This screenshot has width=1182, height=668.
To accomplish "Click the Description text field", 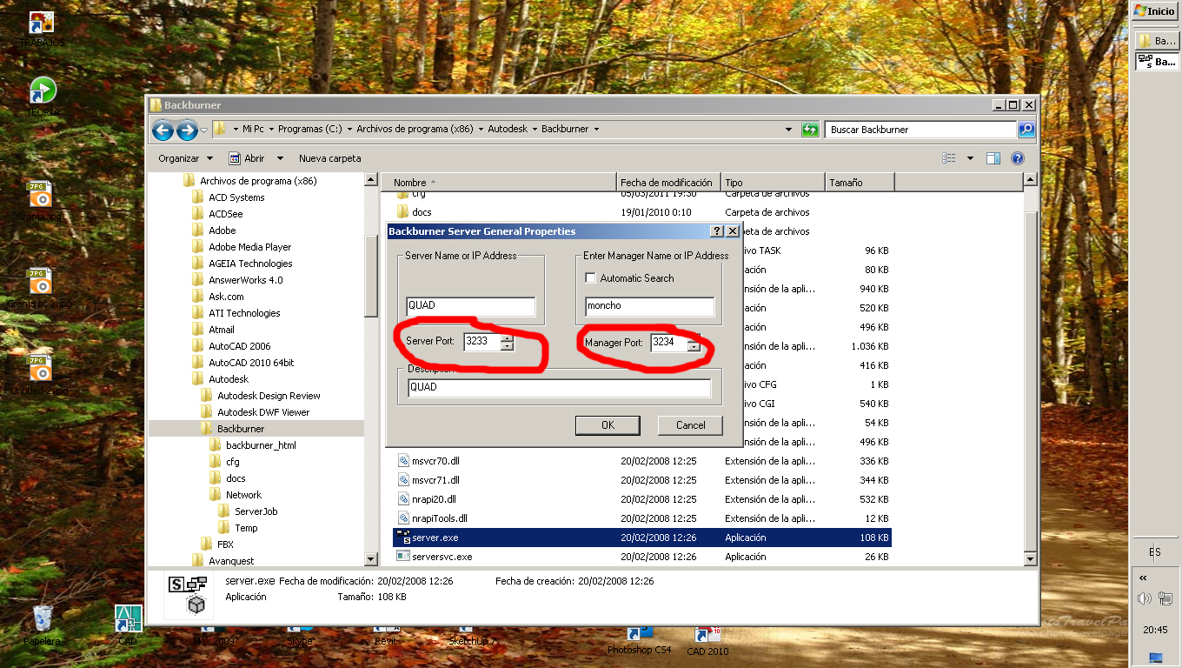I will (560, 387).
